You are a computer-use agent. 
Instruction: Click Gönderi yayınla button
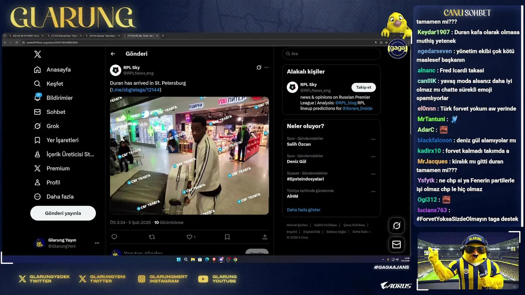[x=63, y=213]
